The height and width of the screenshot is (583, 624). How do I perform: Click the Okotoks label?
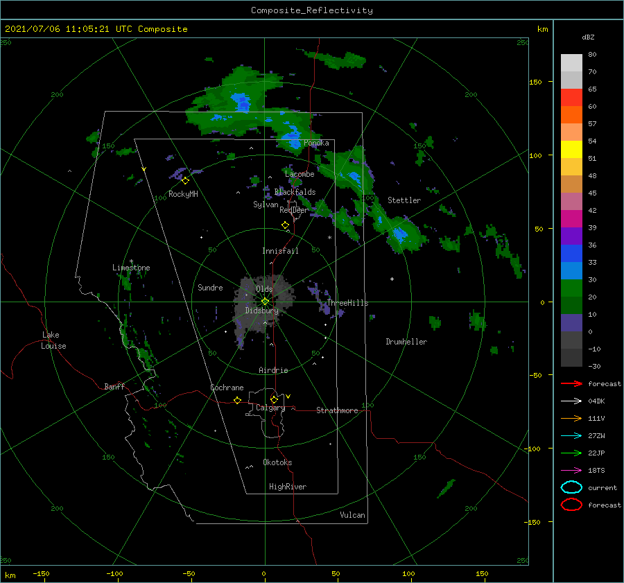[x=277, y=462]
